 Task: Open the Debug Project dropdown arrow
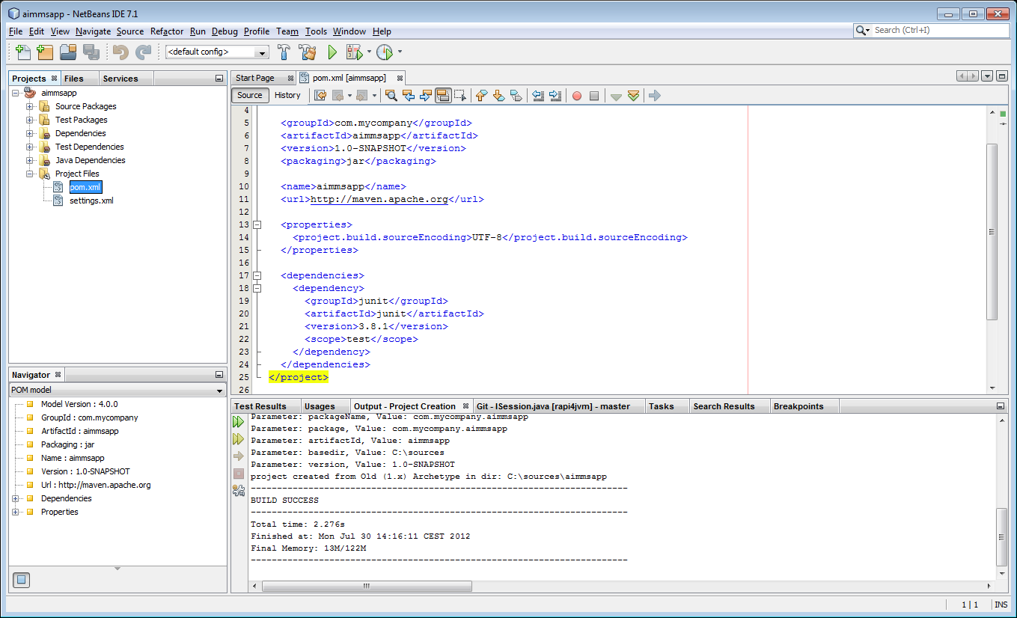(x=369, y=52)
